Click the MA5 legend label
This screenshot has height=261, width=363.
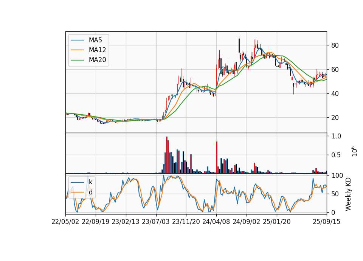95,40
